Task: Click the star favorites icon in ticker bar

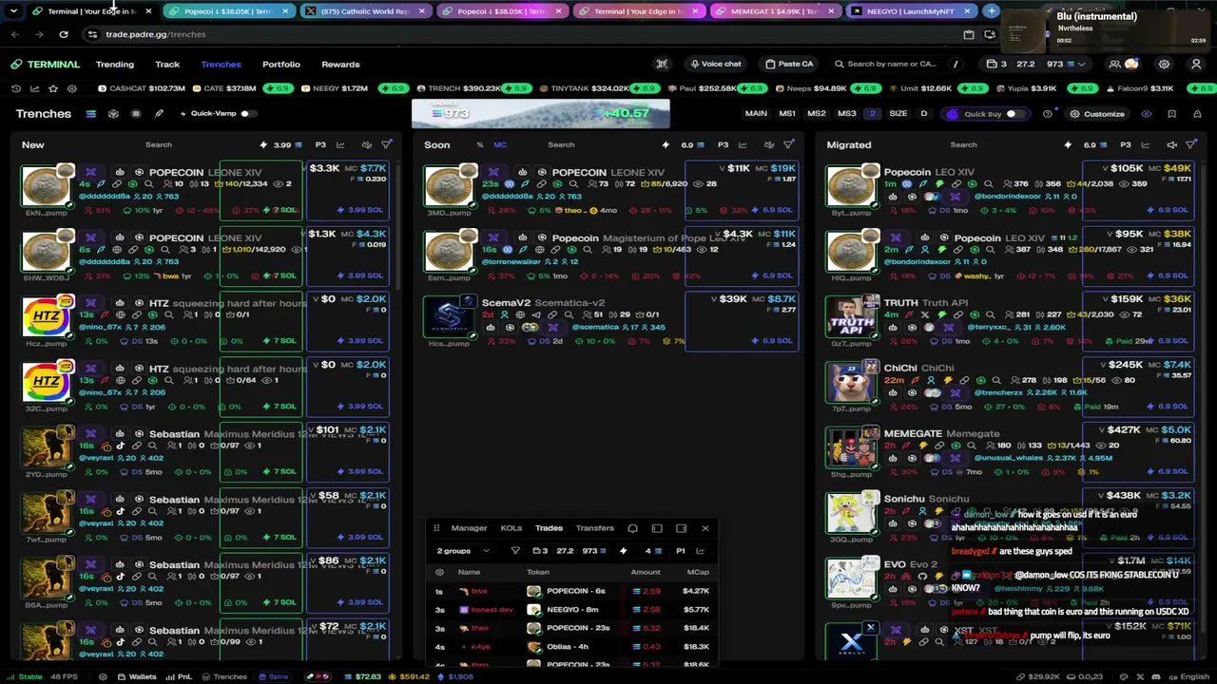Action: [x=53, y=88]
